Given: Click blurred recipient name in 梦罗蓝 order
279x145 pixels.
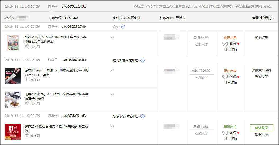Looking at the screenshot, I should pos(172,127).
